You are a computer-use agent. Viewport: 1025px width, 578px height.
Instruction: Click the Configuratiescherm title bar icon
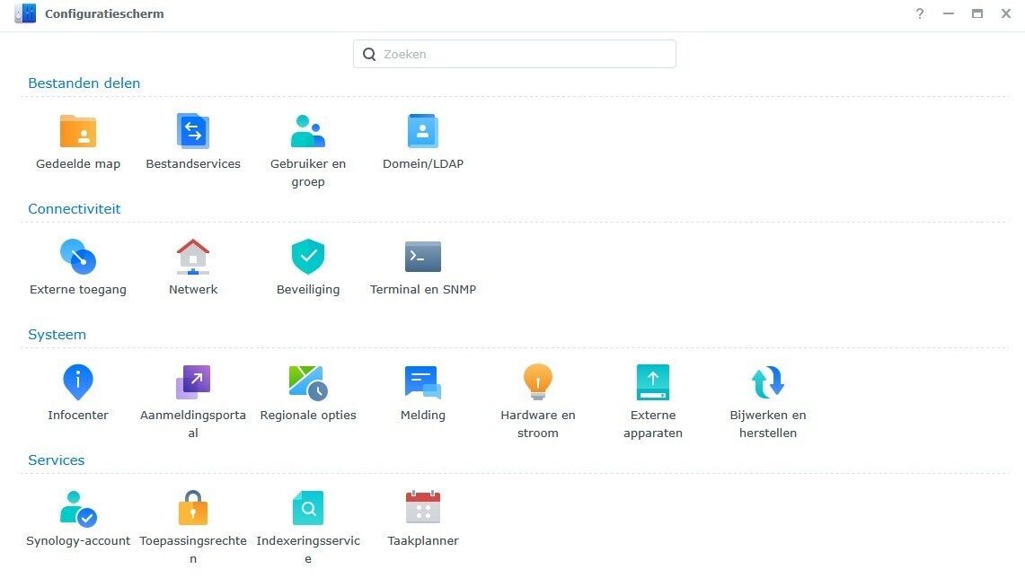pyautogui.click(x=25, y=13)
